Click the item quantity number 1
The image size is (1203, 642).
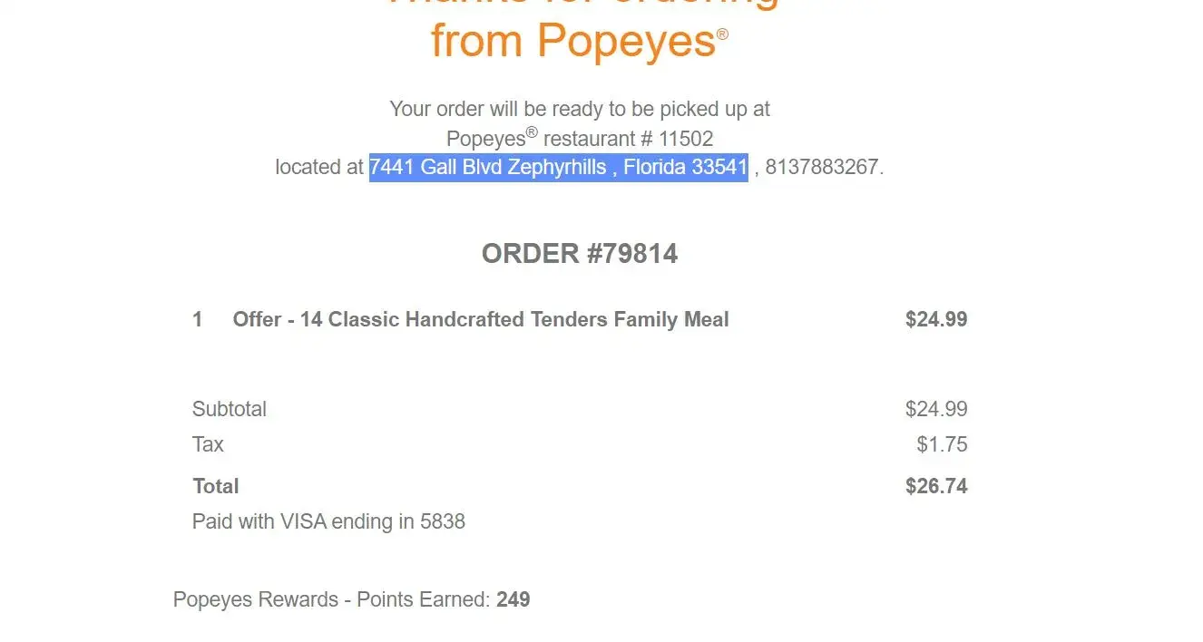(198, 319)
